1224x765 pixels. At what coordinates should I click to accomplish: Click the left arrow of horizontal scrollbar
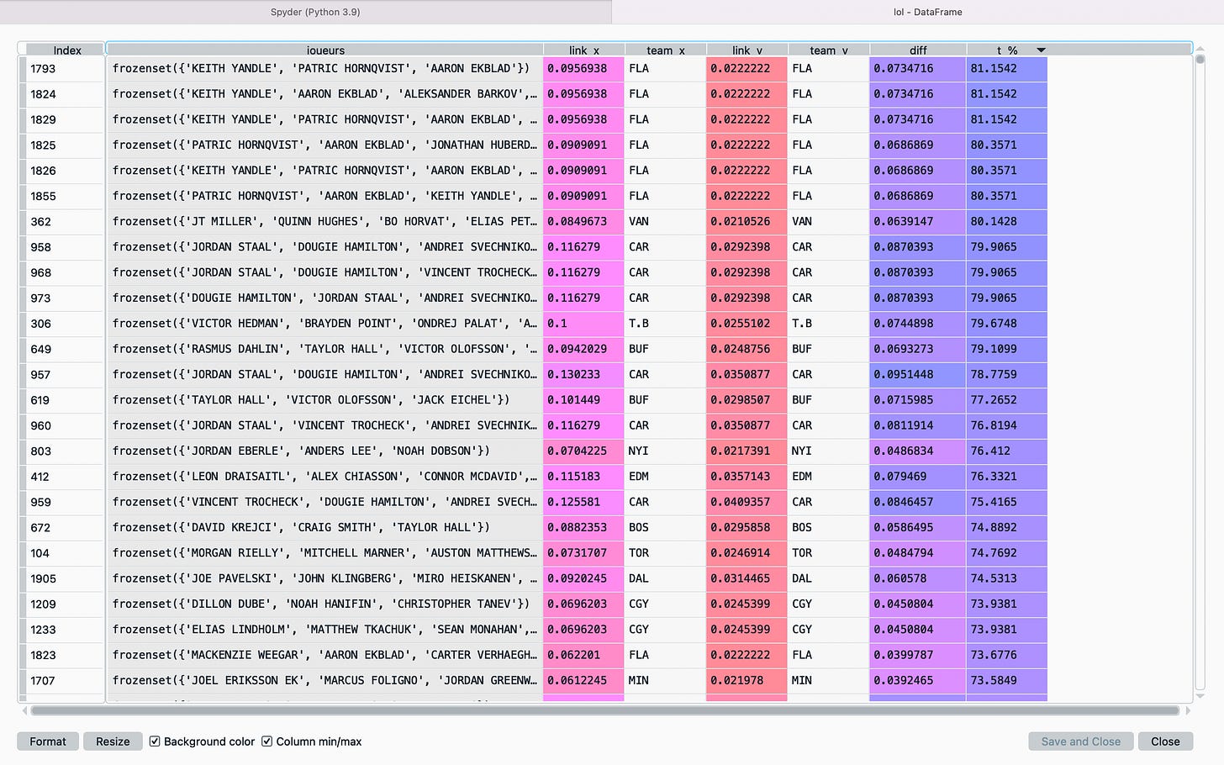pyautogui.click(x=24, y=710)
